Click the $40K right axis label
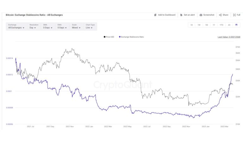Viewport: 243px width, 162px height. point(238,69)
